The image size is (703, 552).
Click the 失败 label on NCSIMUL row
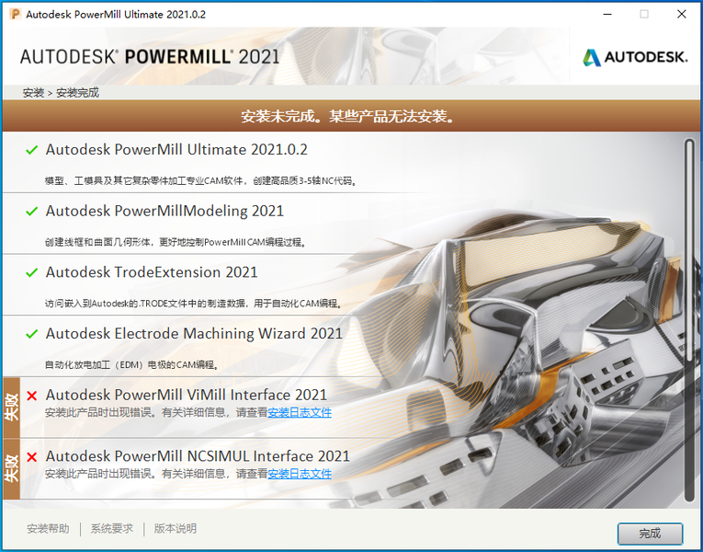11,469
